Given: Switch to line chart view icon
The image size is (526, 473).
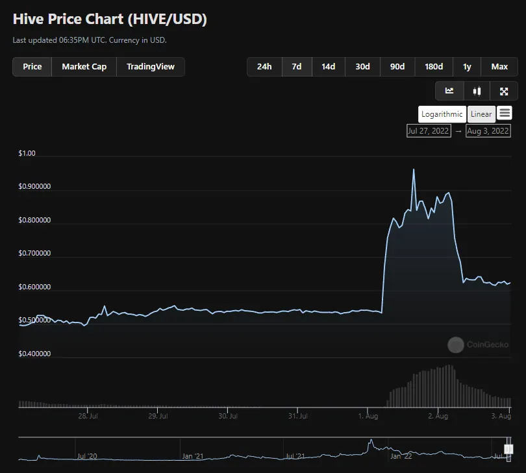Looking at the screenshot, I should [449, 91].
